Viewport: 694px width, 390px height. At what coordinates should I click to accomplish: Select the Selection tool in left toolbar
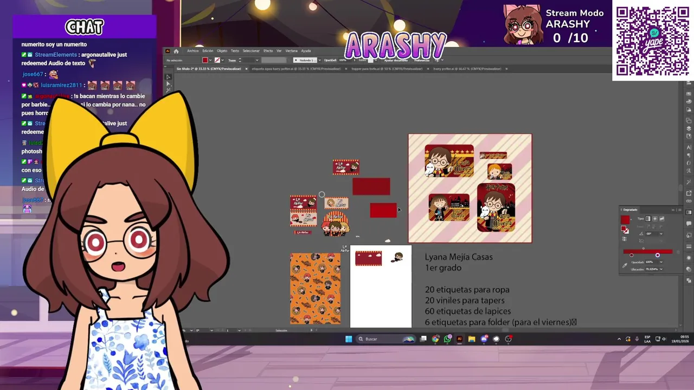pos(168,77)
